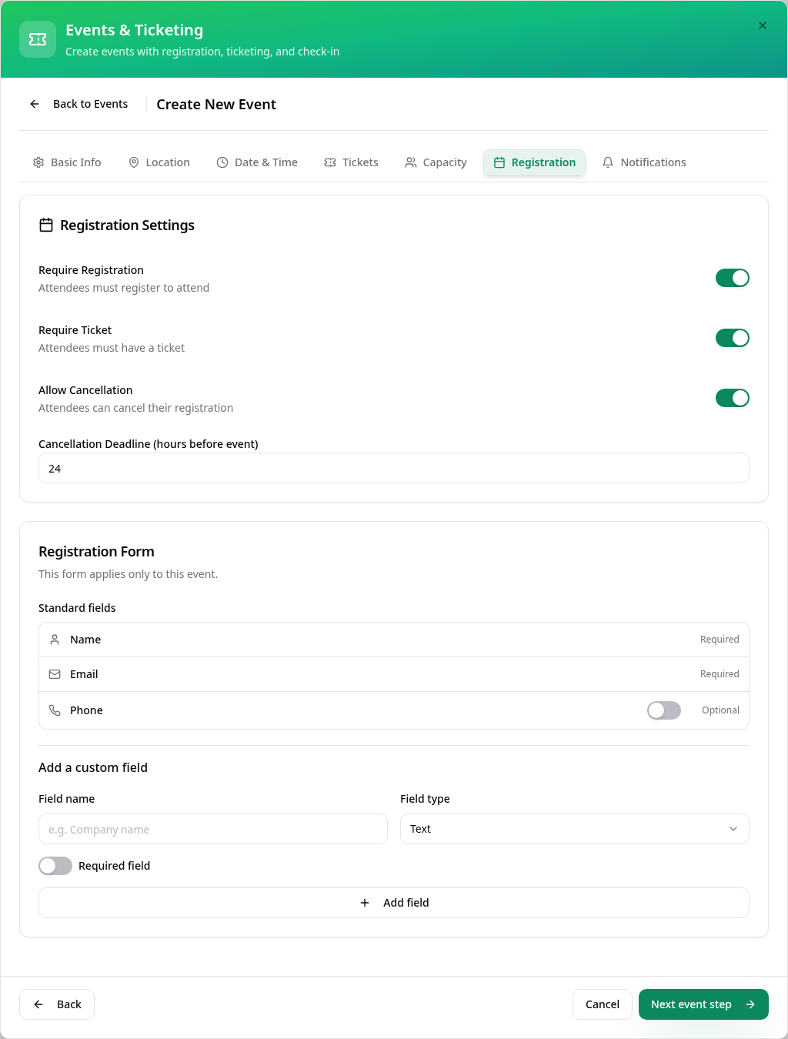The image size is (788, 1039).
Task: Open the Basic Info tab
Action: click(67, 162)
